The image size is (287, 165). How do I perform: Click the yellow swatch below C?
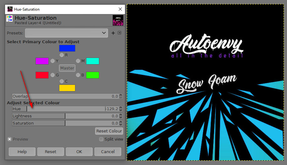67,88
